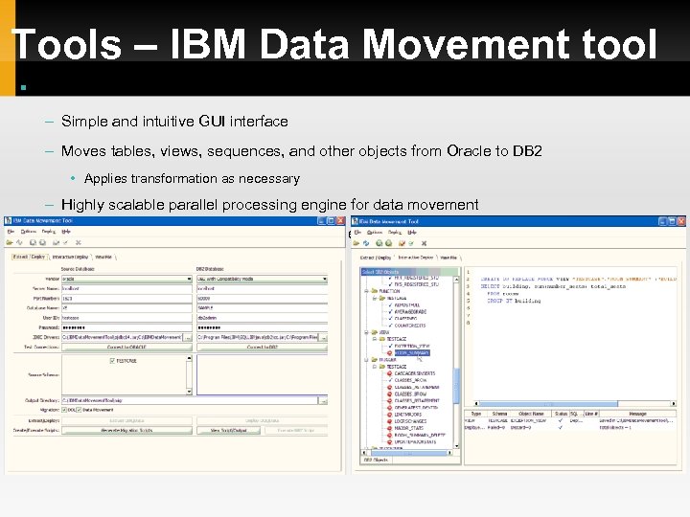
Task: Click the red error icon beside UPDATEMAJORSTATS
Action: [389, 441]
